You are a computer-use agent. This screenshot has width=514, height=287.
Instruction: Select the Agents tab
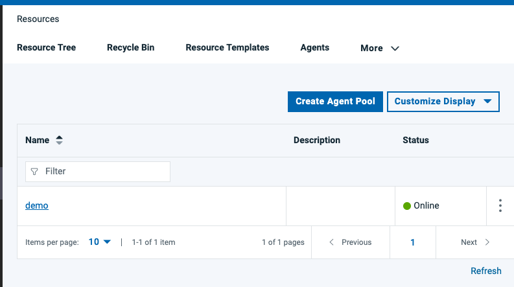(x=315, y=47)
